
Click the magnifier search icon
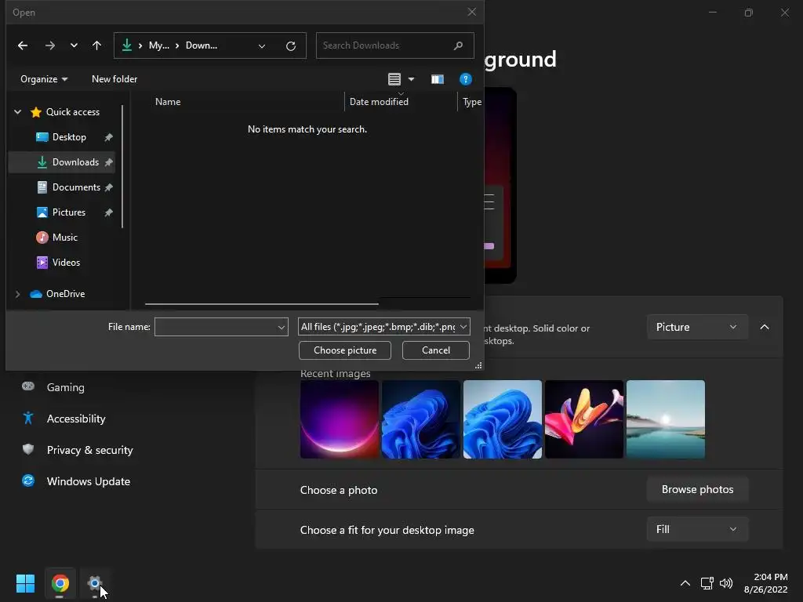(x=458, y=45)
